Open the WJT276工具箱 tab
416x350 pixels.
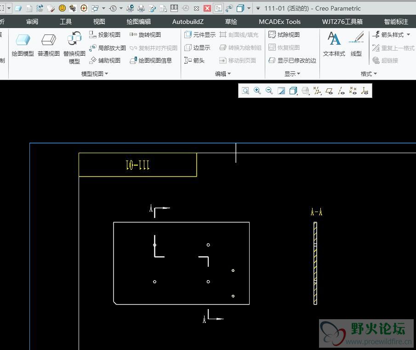point(342,22)
